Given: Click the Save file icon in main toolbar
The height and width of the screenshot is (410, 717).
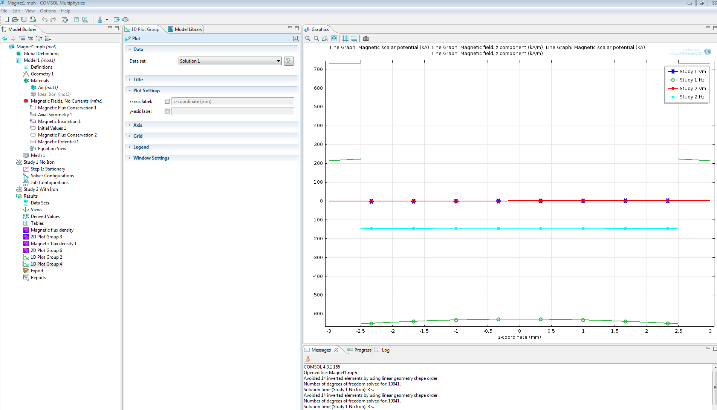Looking at the screenshot, I should tap(24, 20).
